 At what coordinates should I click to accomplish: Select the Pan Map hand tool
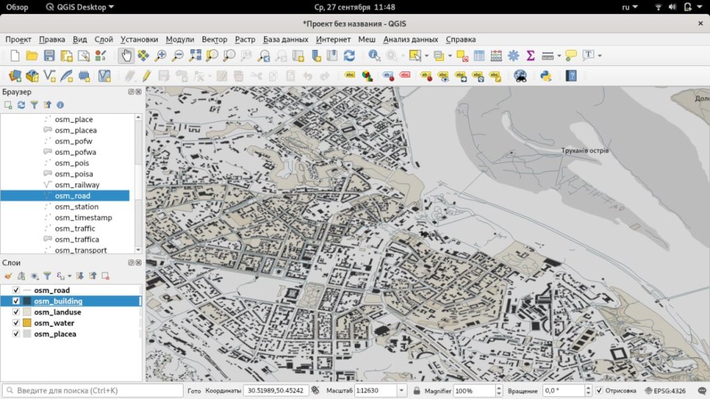click(126, 56)
